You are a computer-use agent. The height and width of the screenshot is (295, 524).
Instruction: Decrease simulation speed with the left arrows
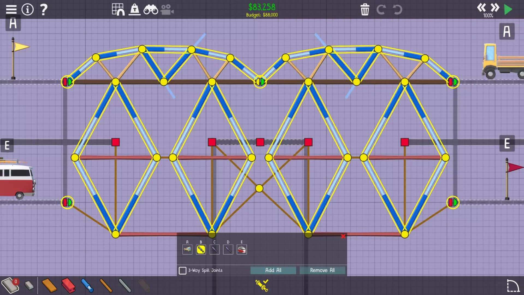point(481,7)
